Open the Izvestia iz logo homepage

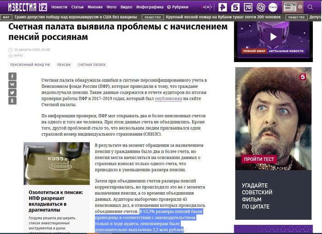(28, 7)
